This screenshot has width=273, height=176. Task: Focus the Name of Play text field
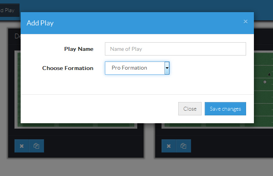[175, 49]
